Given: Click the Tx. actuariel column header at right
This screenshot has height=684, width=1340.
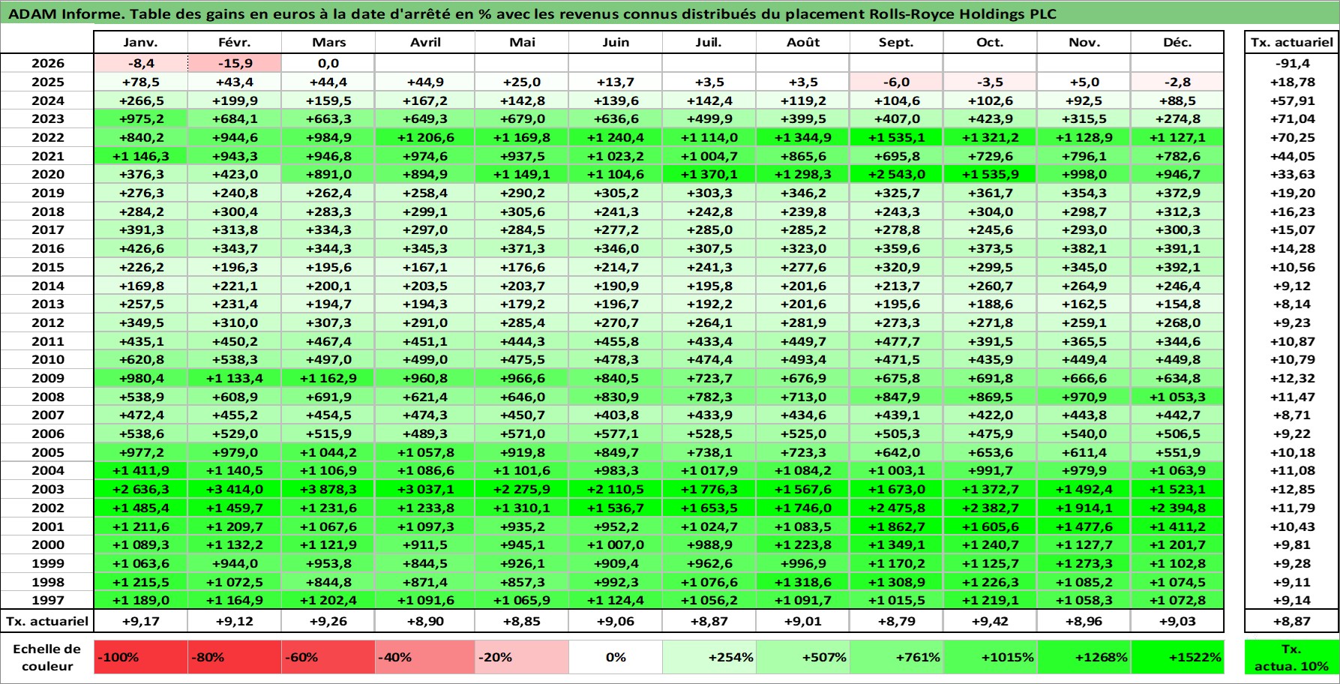Looking at the screenshot, I should 1291,42.
